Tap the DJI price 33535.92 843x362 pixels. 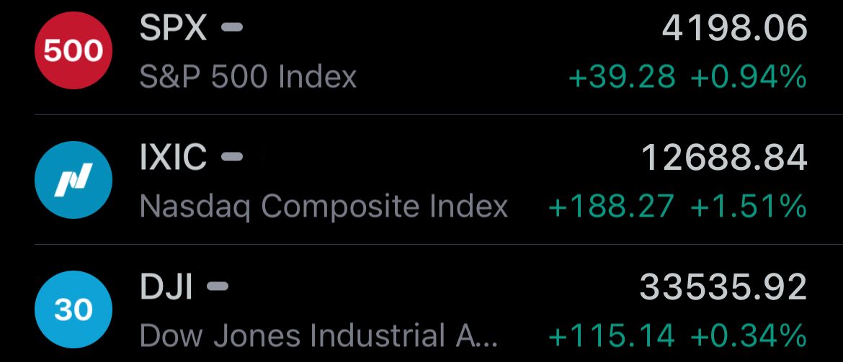723,287
